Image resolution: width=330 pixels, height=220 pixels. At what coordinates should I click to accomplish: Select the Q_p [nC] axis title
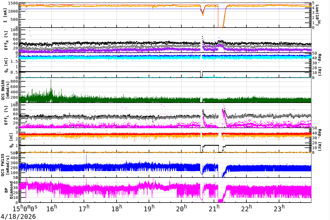tap(11, 140)
